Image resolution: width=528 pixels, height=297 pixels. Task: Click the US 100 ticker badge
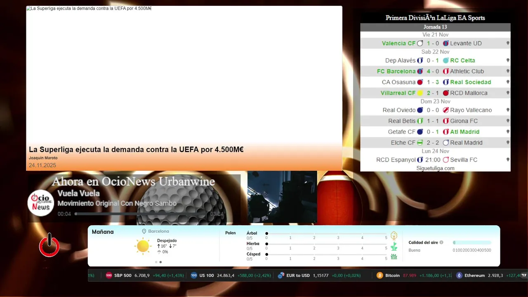(x=194, y=276)
